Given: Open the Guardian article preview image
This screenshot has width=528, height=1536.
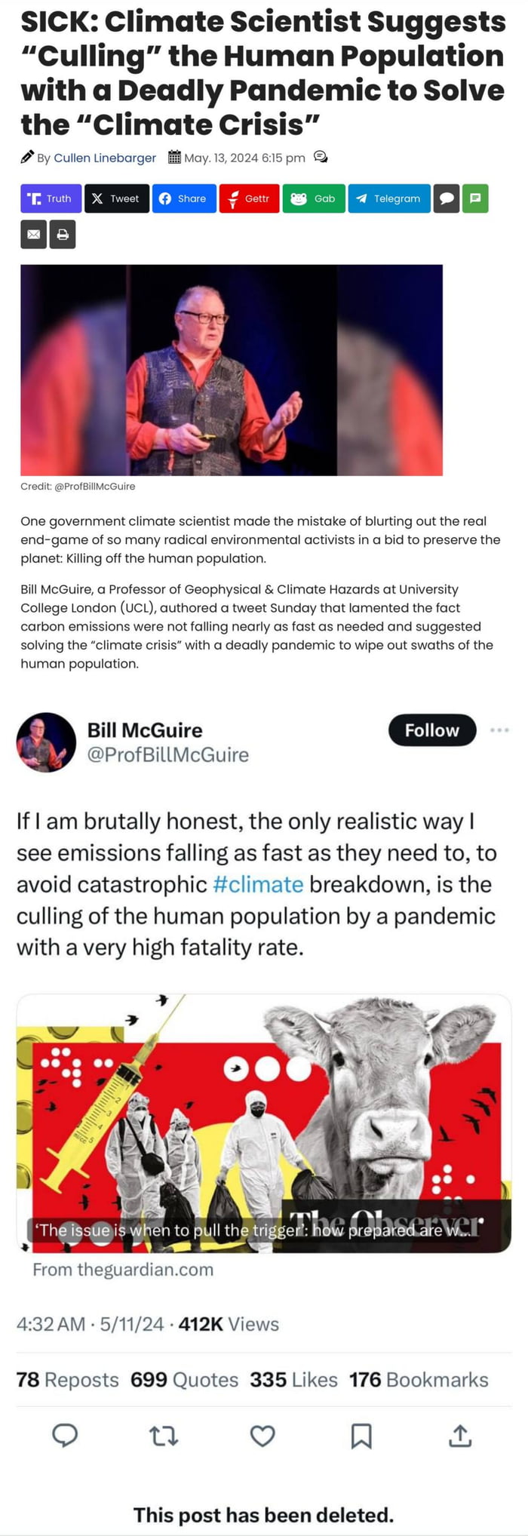Looking at the screenshot, I should [264, 1124].
